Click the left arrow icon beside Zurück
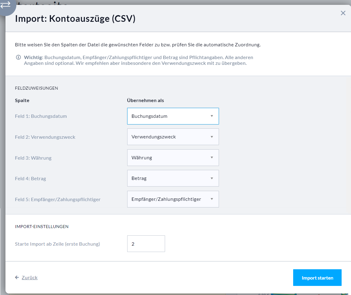This screenshot has height=295, width=351. click(x=17, y=277)
